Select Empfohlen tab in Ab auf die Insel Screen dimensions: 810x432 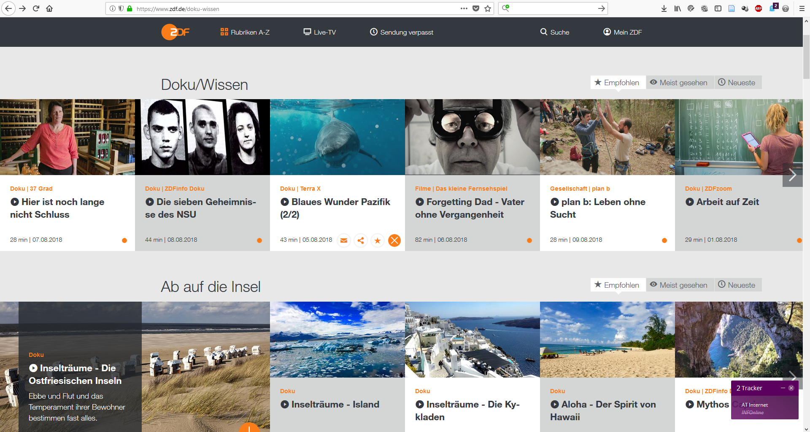coord(618,285)
